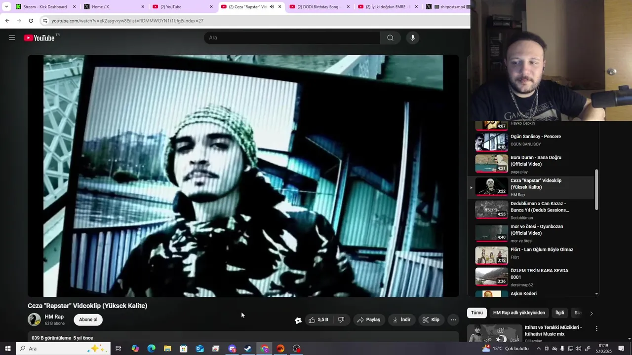Switch to DODI Birthday Song tab

pos(319,7)
